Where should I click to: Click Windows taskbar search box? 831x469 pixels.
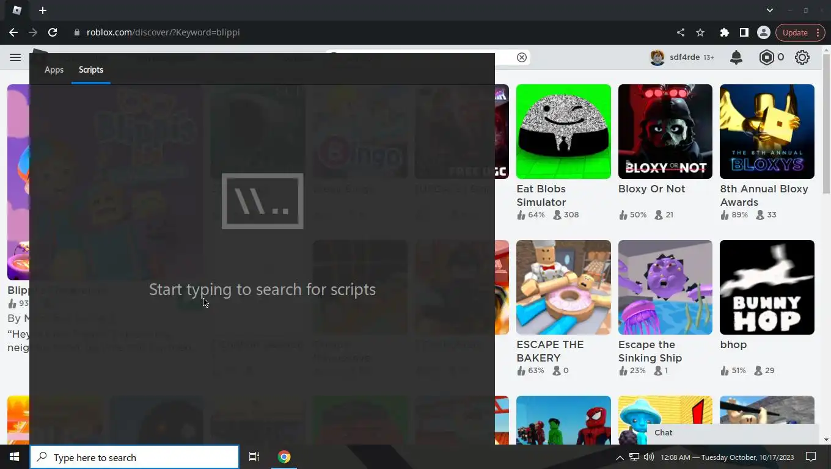pyautogui.click(x=134, y=457)
